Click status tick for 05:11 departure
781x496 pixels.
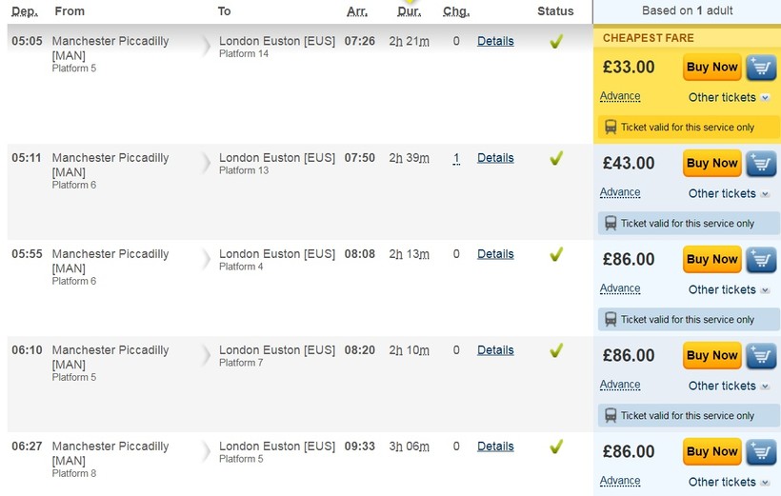pos(556,159)
